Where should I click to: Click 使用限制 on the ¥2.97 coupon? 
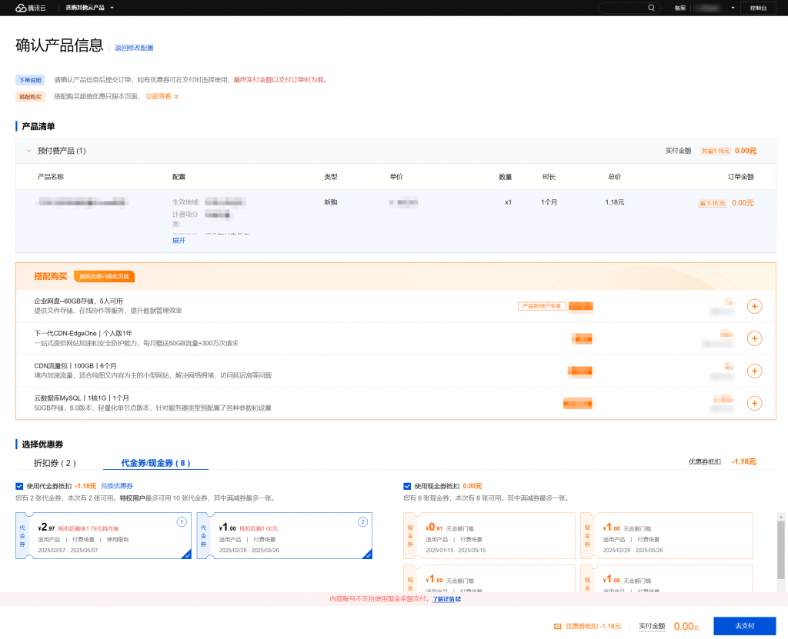click(118, 540)
